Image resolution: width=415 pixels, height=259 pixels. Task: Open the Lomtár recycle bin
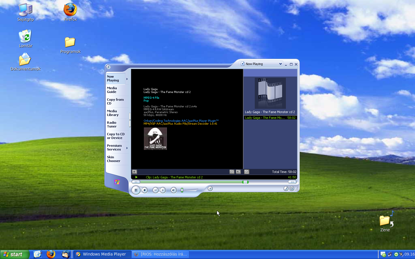coord(25,39)
